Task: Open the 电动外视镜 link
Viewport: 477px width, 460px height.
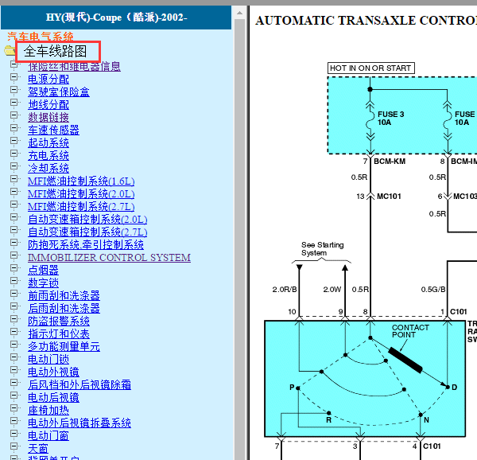Action: pyautogui.click(x=53, y=372)
